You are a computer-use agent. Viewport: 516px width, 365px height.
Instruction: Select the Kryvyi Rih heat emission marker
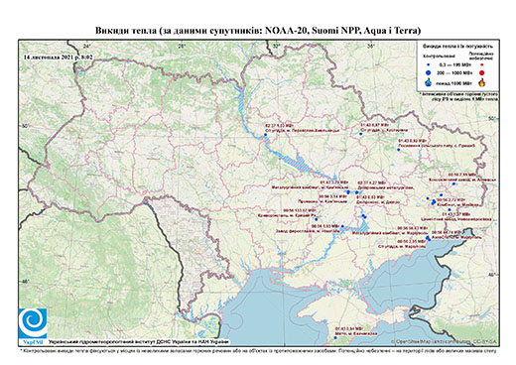[x=317, y=219]
